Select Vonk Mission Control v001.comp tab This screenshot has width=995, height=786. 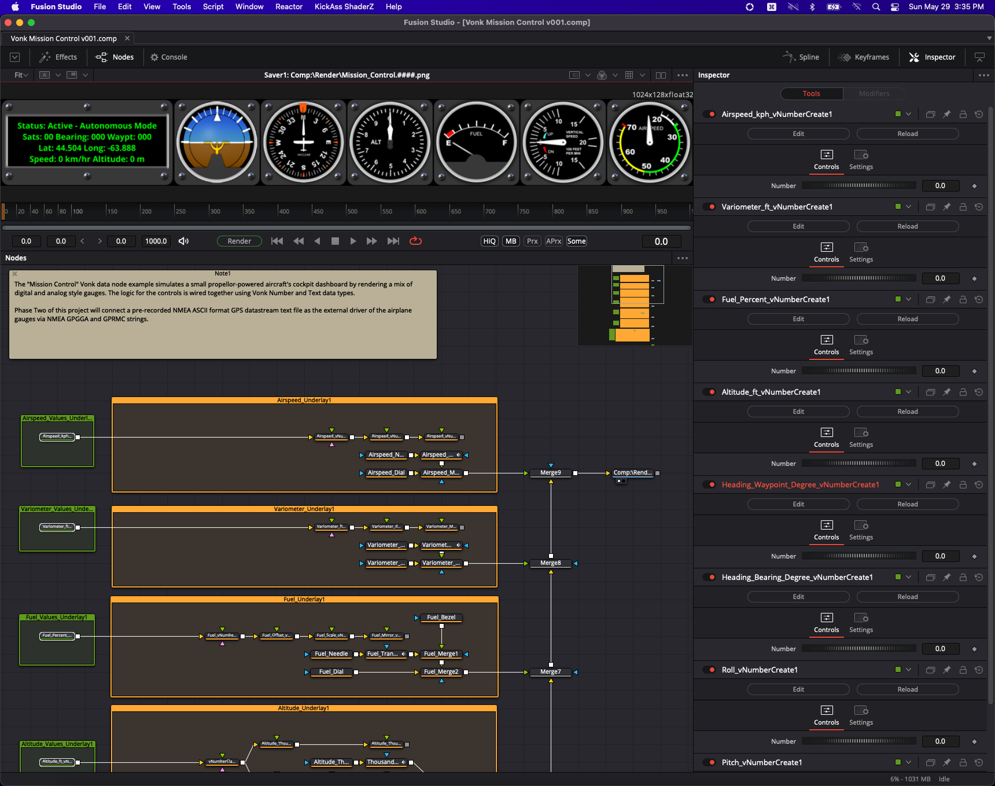[64, 39]
